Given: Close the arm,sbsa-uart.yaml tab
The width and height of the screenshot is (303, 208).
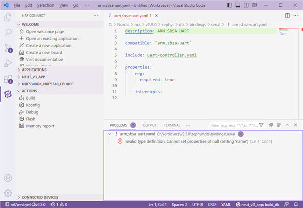Looking at the screenshot, I should (x=156, y=16).
